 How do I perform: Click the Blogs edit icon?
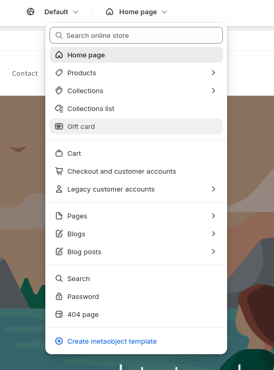[59, 234]
